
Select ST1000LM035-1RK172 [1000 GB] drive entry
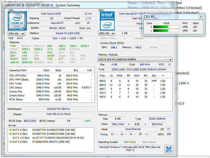pos(51,142)
